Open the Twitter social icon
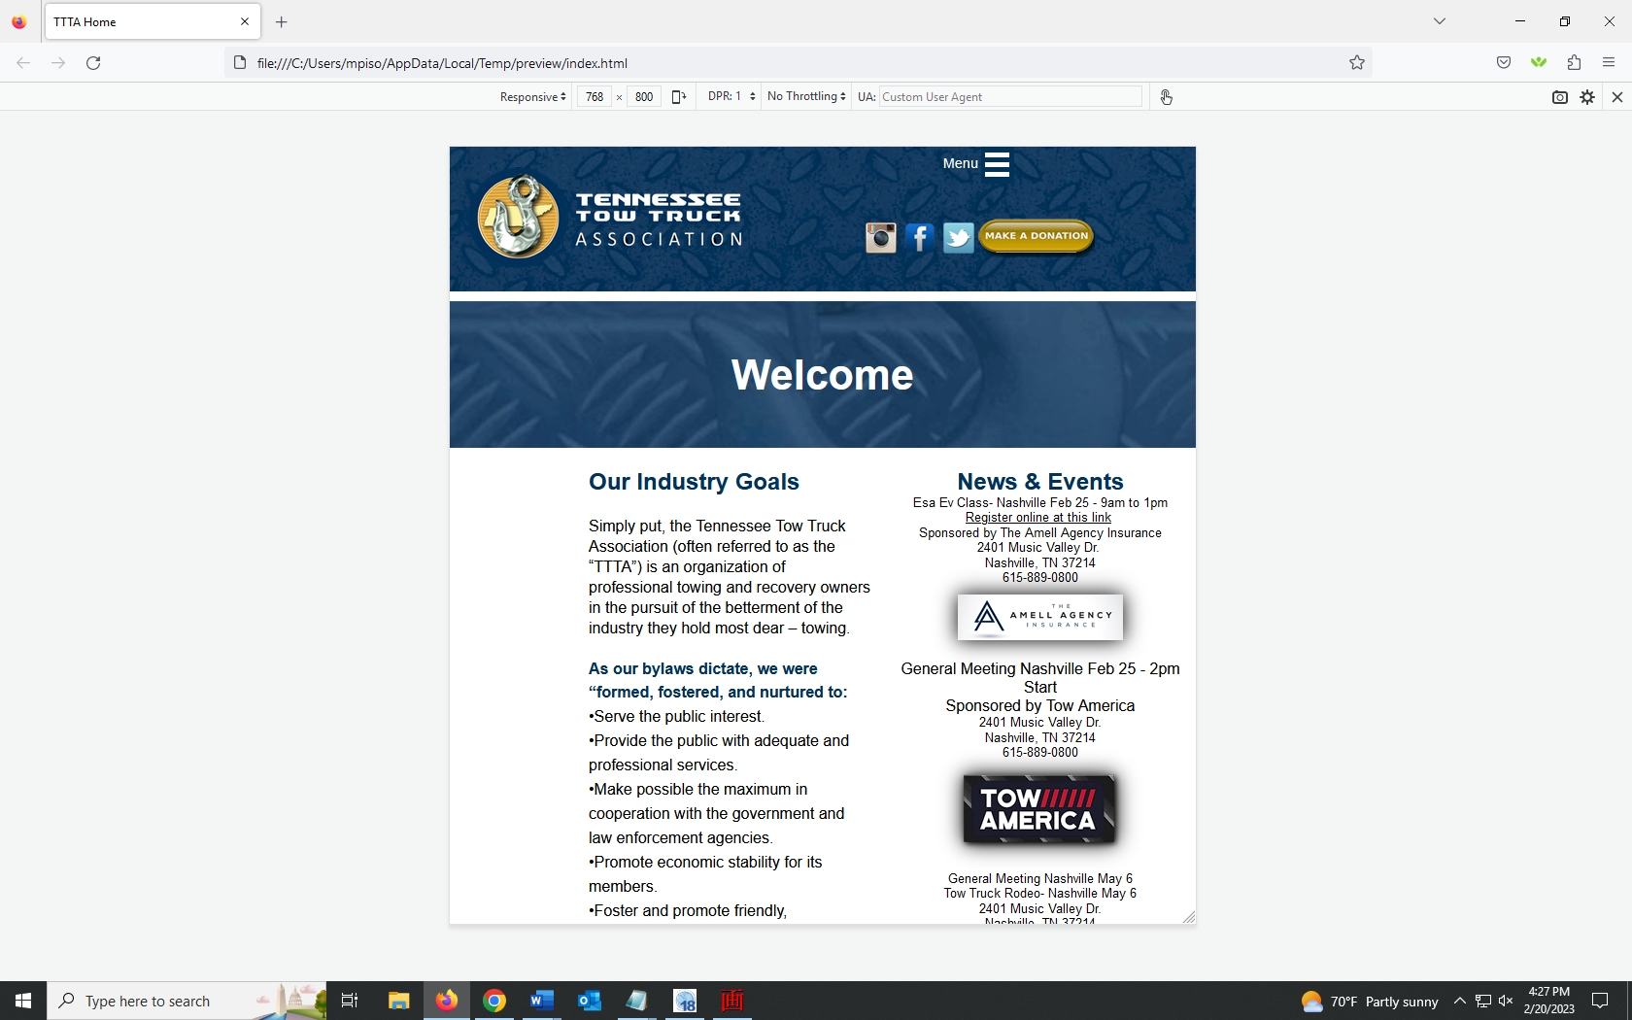 point(958,237)
